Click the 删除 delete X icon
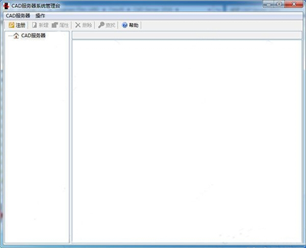Viewport: 306px width, 248px height. 78,25
